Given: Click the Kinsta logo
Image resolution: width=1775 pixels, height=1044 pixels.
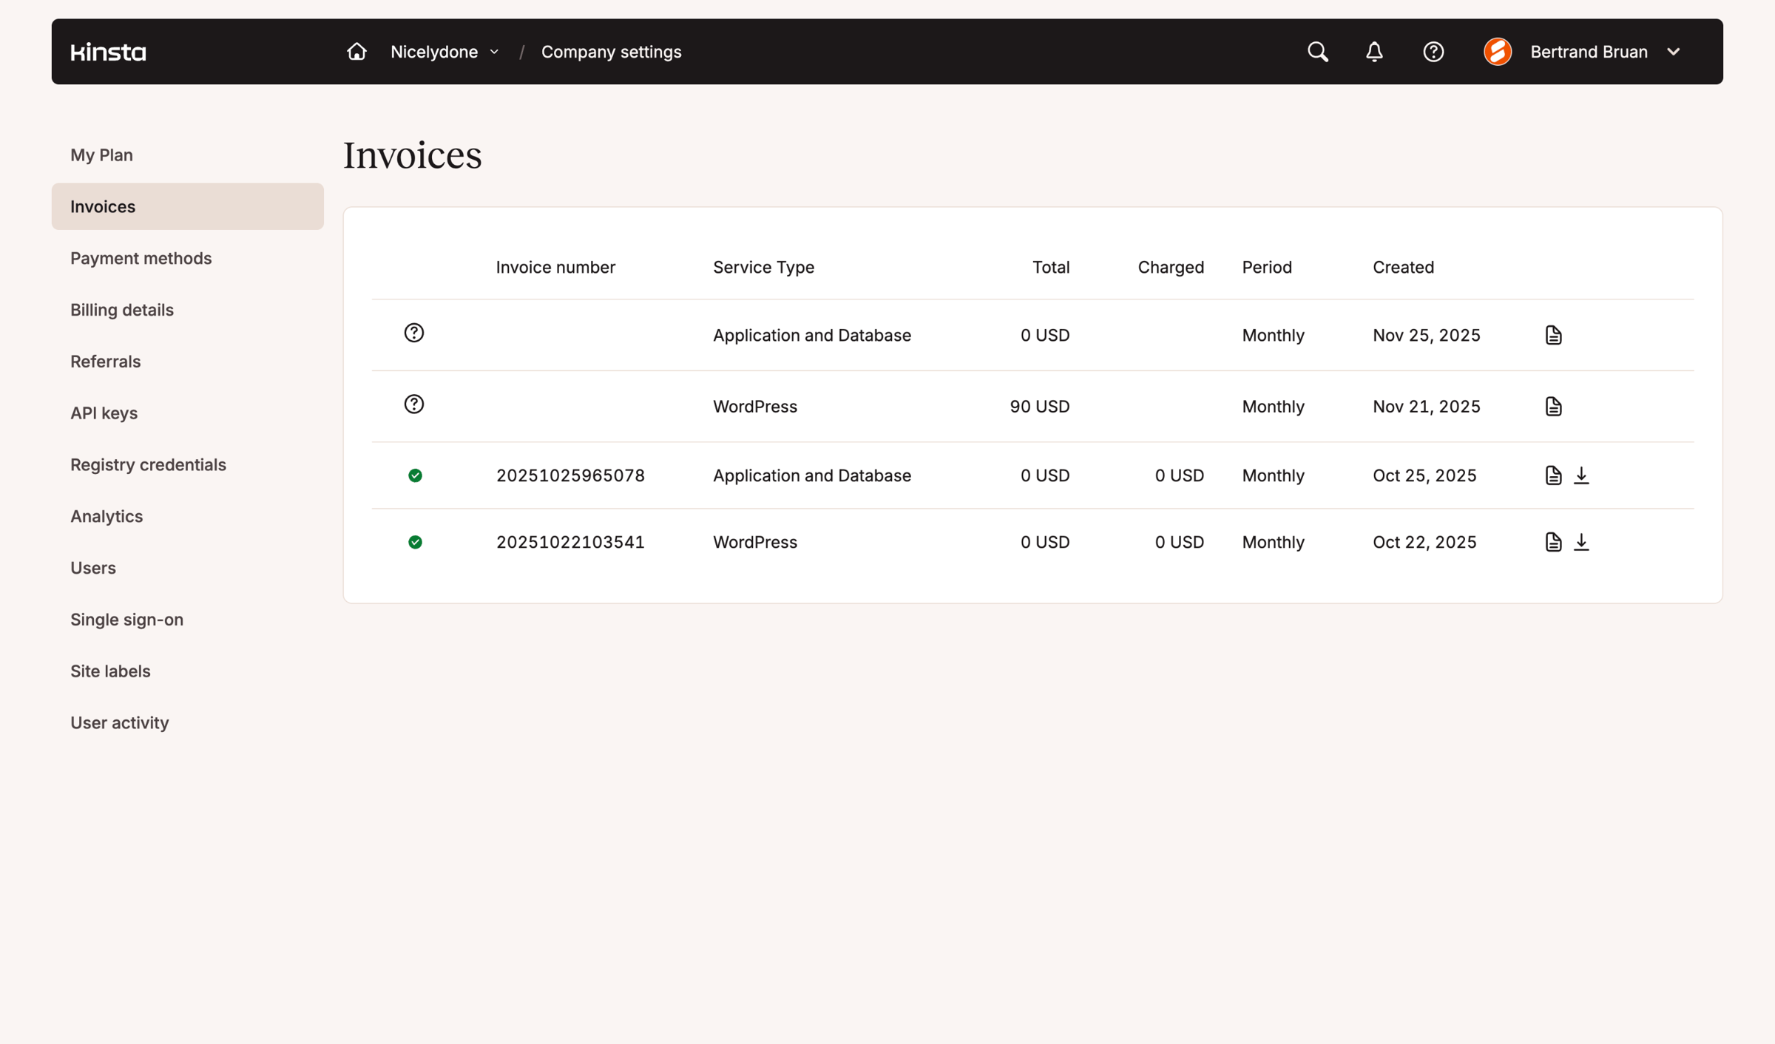Looking at the screenshot, I should pyautogui.click(x=108, y=52).
